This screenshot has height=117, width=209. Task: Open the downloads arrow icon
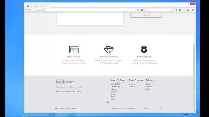tap(184, 10)
